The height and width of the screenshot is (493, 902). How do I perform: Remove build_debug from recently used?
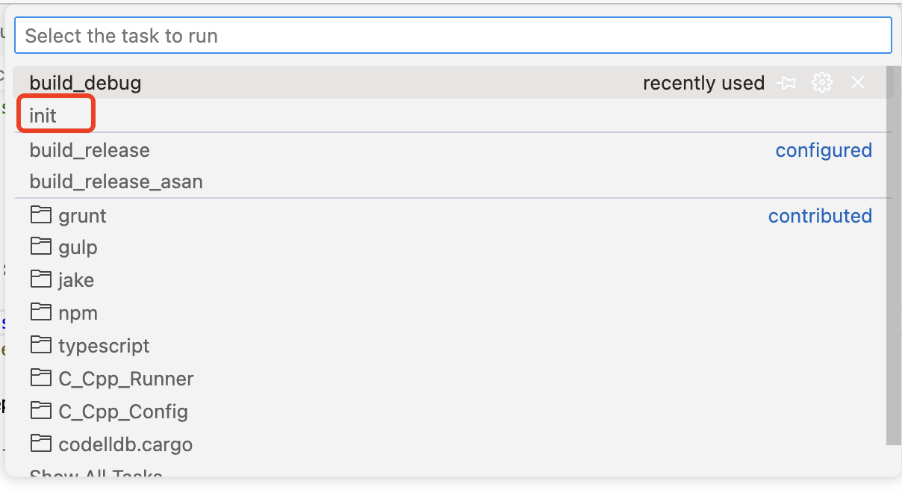tap(858, 83)
